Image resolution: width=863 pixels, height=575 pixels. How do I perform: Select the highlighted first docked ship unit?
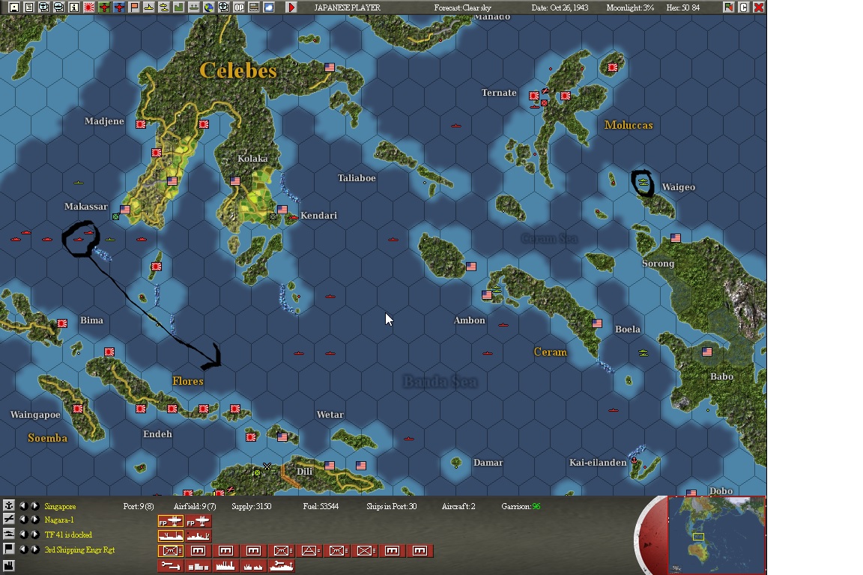click(170, 535)
